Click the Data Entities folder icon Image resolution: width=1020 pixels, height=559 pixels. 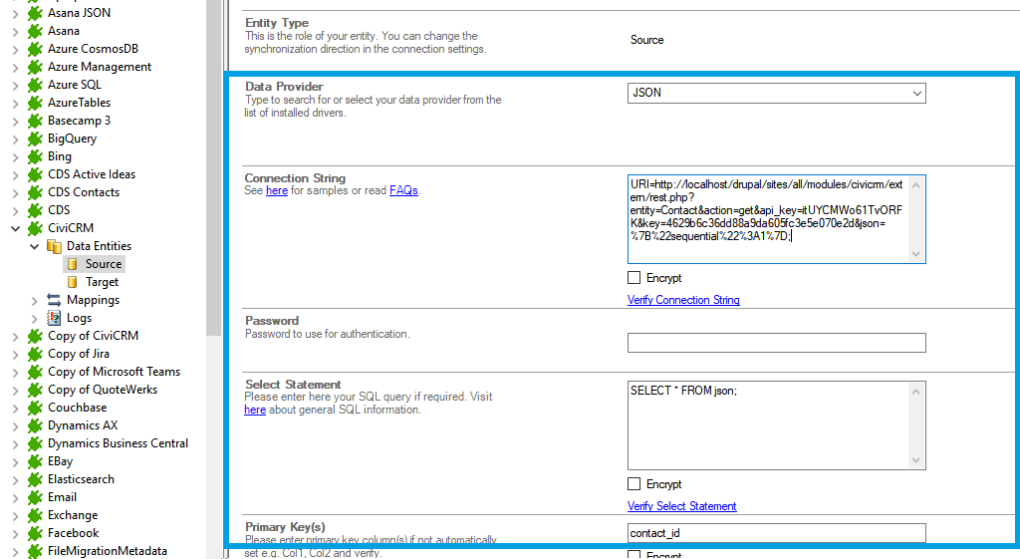click(x=54, y=246)
